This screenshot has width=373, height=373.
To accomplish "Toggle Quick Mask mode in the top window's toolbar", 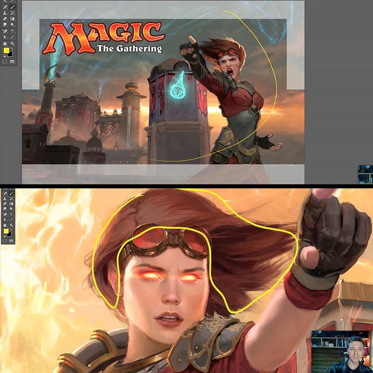I will point(5,61).
